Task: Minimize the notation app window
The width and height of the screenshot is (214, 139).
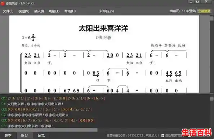Action: point(191,2)
